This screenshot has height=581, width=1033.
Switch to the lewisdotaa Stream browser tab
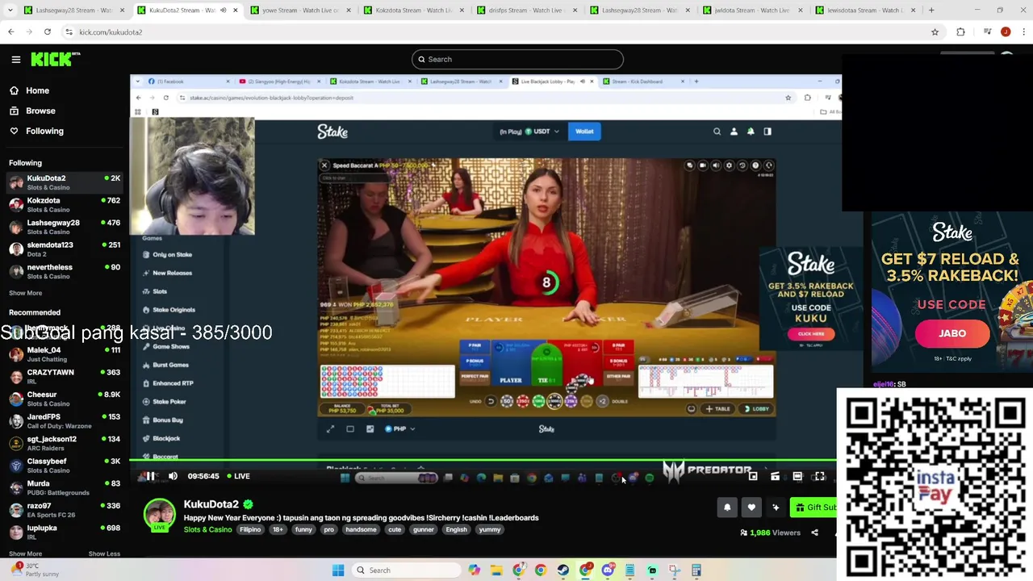tap(864, 10)
